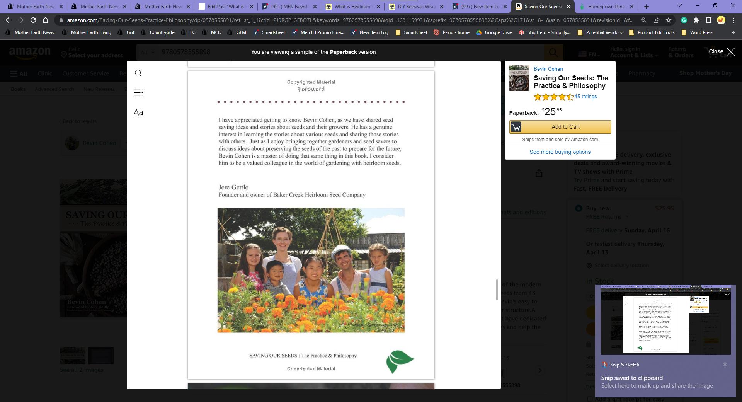The image size is (742, 402).
Task: Open the Clinic link in the Amazon nav
Action: (45, 73)
